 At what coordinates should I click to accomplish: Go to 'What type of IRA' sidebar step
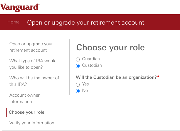pos(33,64)
